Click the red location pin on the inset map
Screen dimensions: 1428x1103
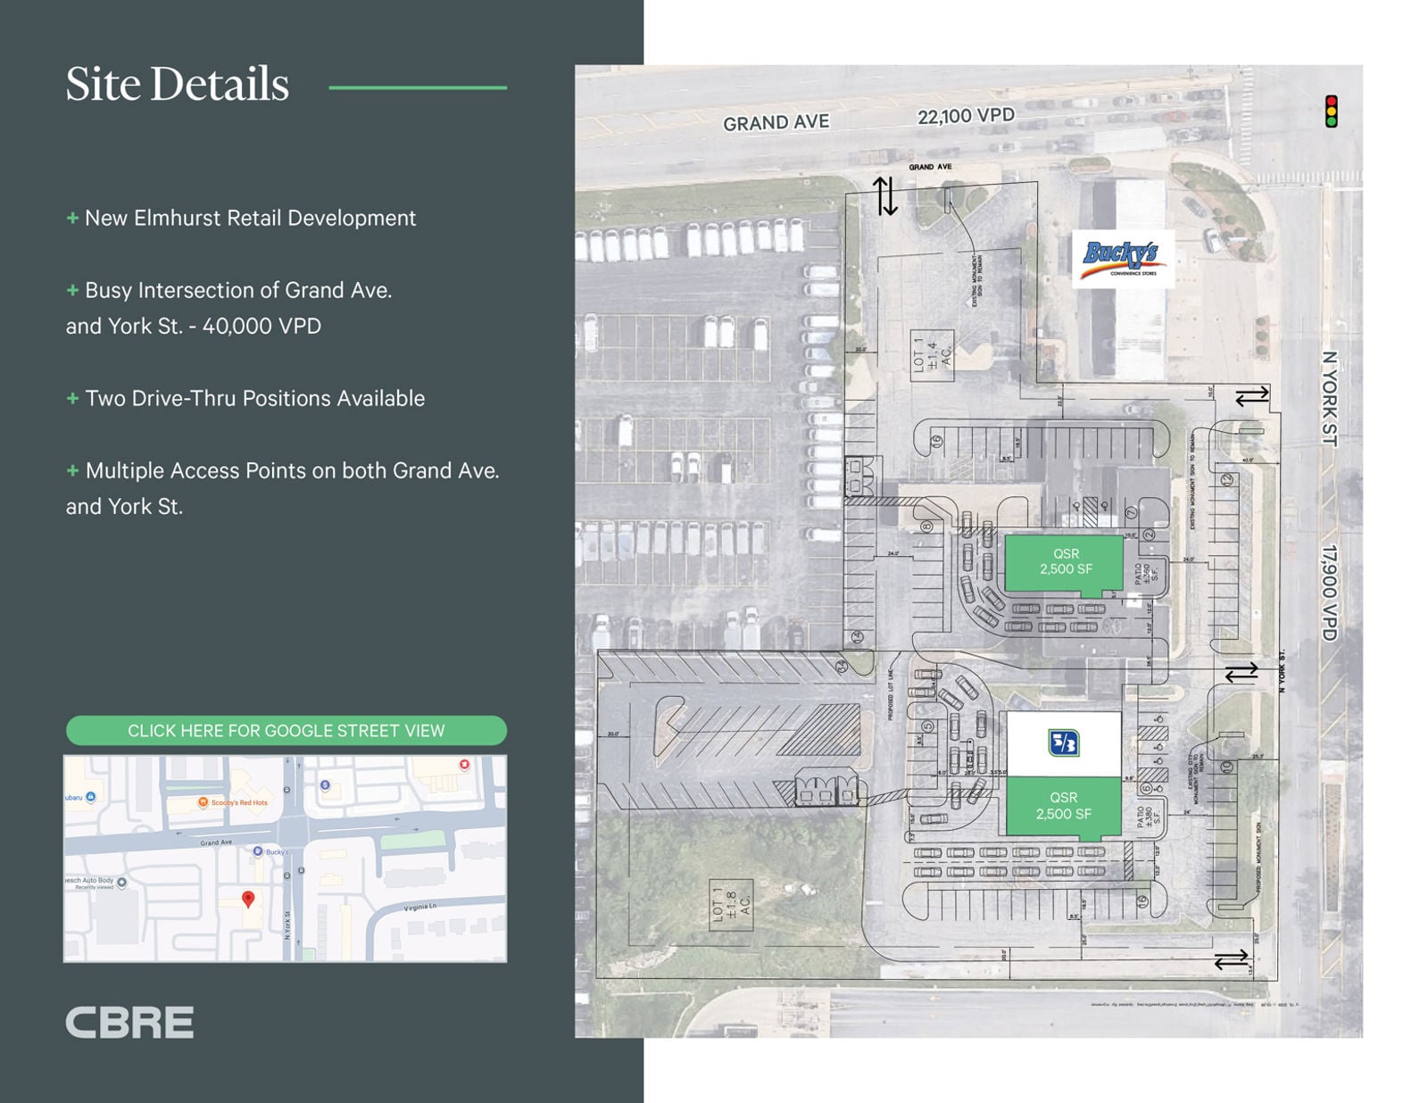[x=249, y=898]
